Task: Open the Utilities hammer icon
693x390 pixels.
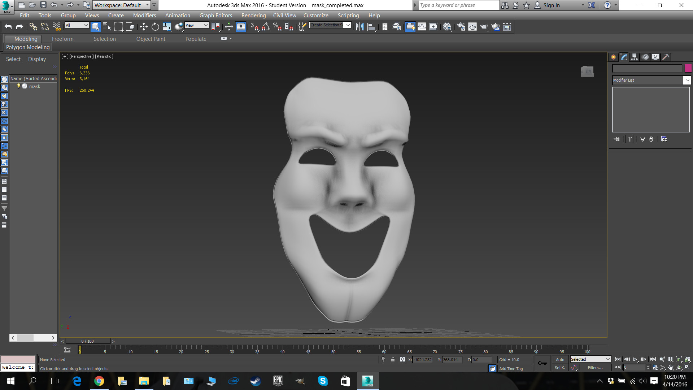Action: 666,57
